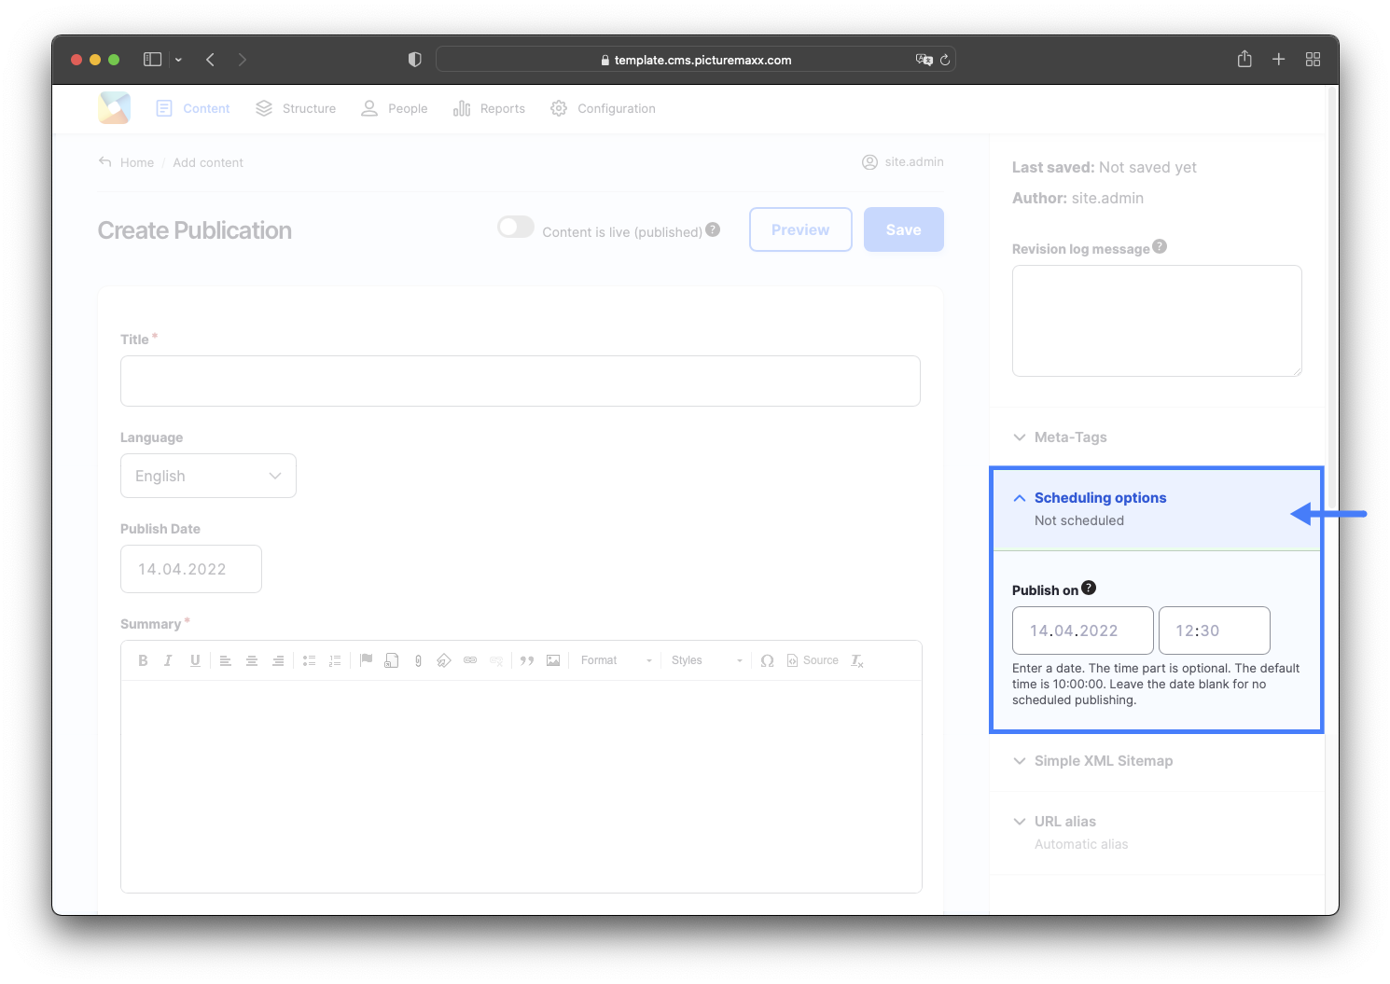1390x984 pixels.
Task: Open the People menu
Action: point(395,108)
